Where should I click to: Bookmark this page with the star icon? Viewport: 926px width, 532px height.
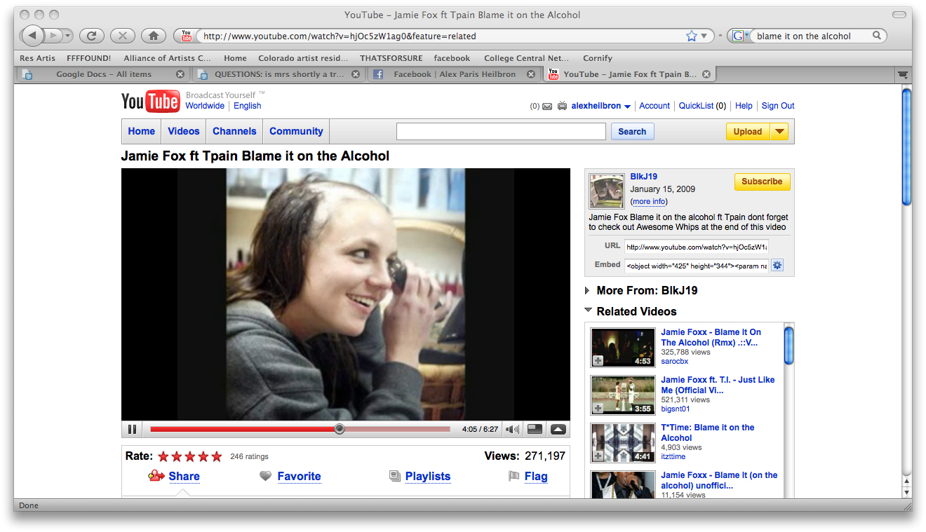692,36
